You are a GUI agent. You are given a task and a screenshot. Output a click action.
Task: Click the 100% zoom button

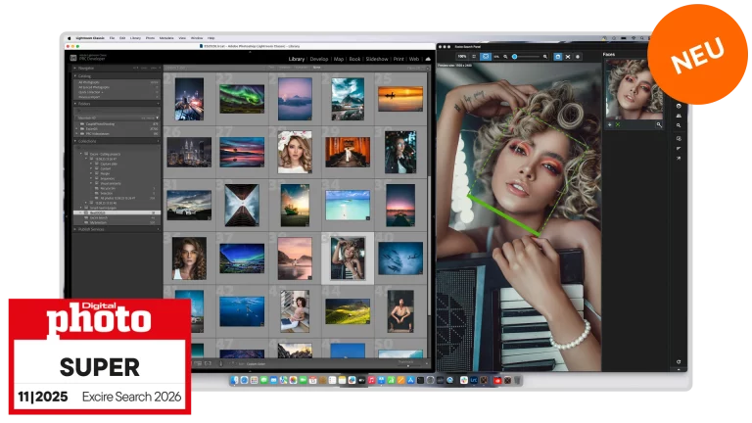462,57
